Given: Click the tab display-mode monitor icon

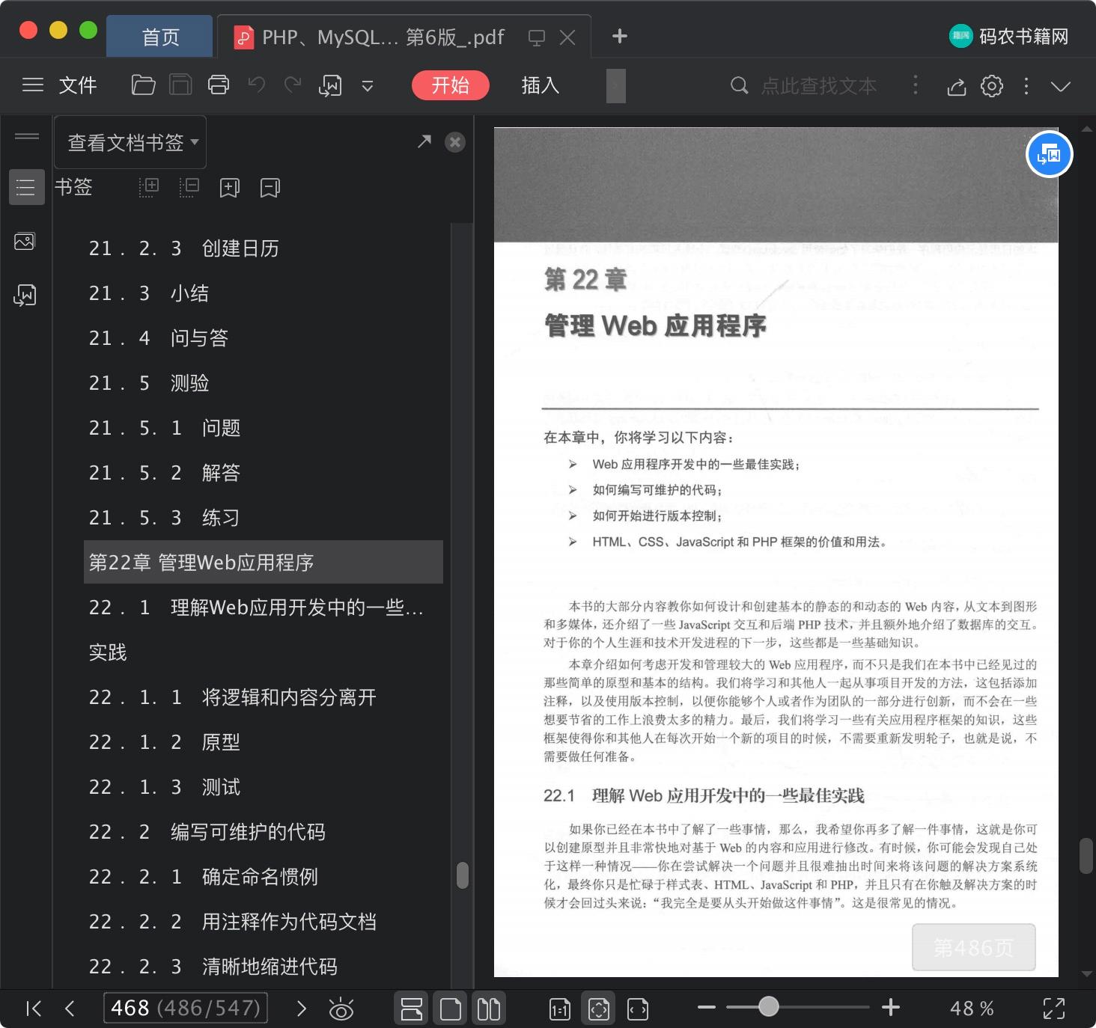Looking at the screenshot, I should (x=537, y=37).
